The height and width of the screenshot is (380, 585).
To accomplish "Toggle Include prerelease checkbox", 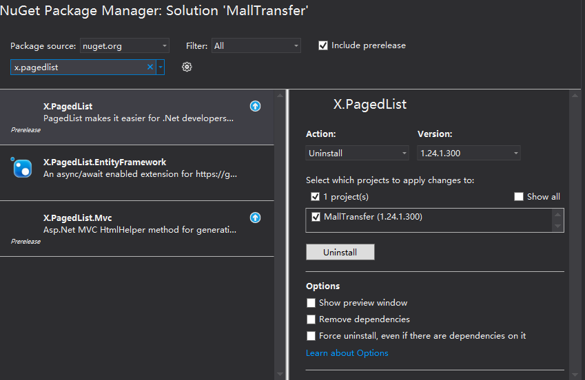I will tap(323, 45).
